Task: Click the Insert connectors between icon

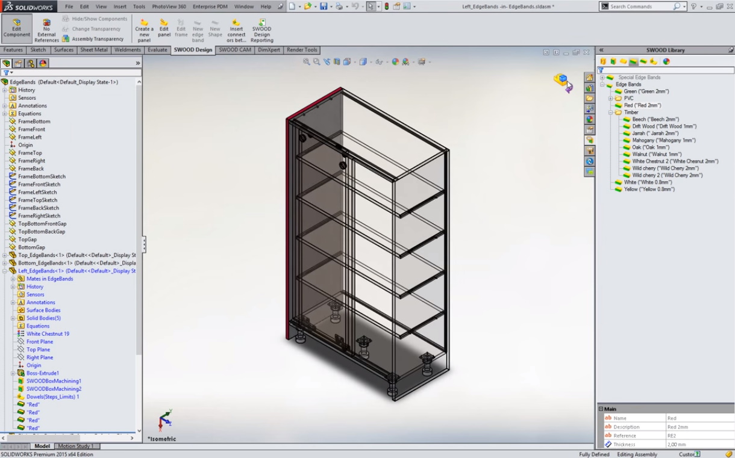Action: 236,30
